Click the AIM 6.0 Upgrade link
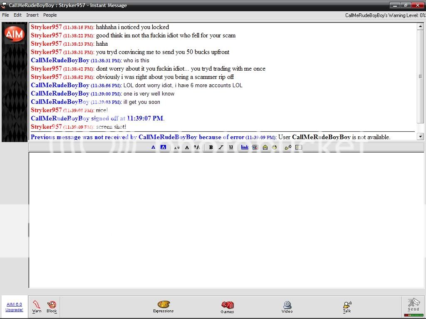Image resolution: width=426 pixels, height=319 pixels. point(14,307)
